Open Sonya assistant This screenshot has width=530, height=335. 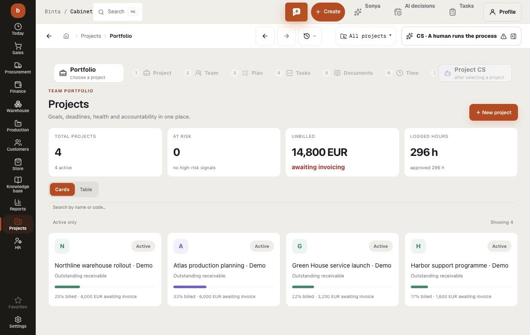tap(367, 9)
